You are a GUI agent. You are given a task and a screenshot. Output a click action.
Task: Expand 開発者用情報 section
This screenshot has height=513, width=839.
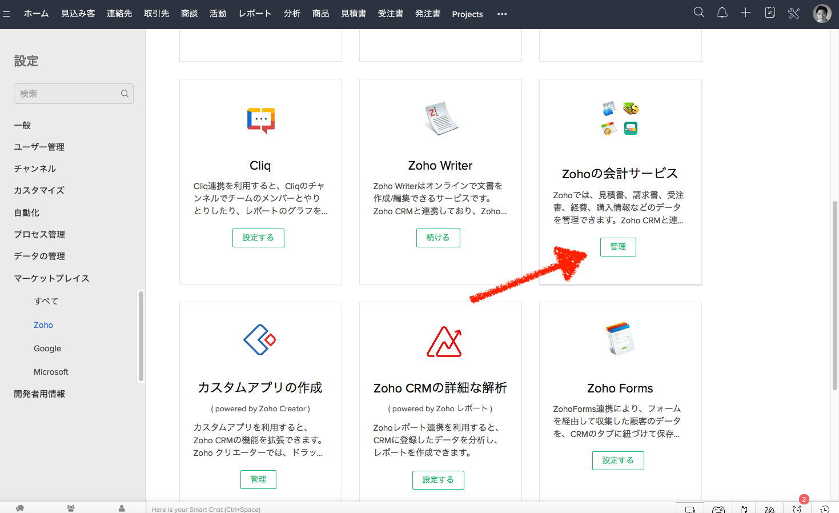coord(39,394)
